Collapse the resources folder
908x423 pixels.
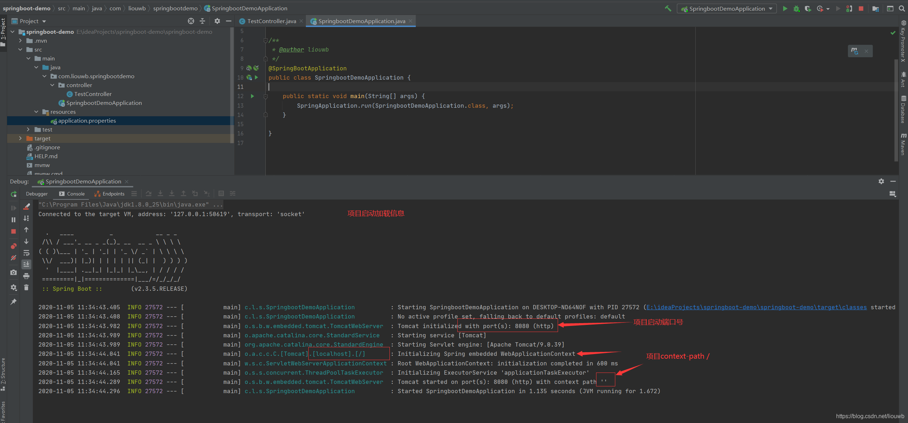click(x=36, y=112)
